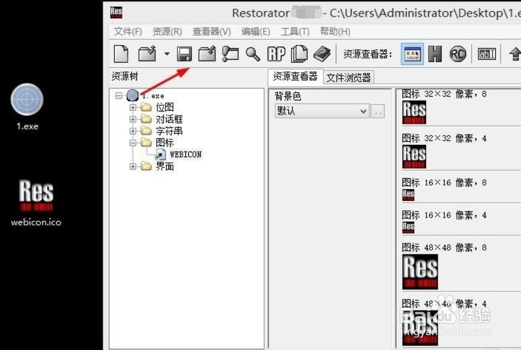Screen dimensions: 521x350
Task: Select the webicon.ico desktop file icon
Action: 36,203
